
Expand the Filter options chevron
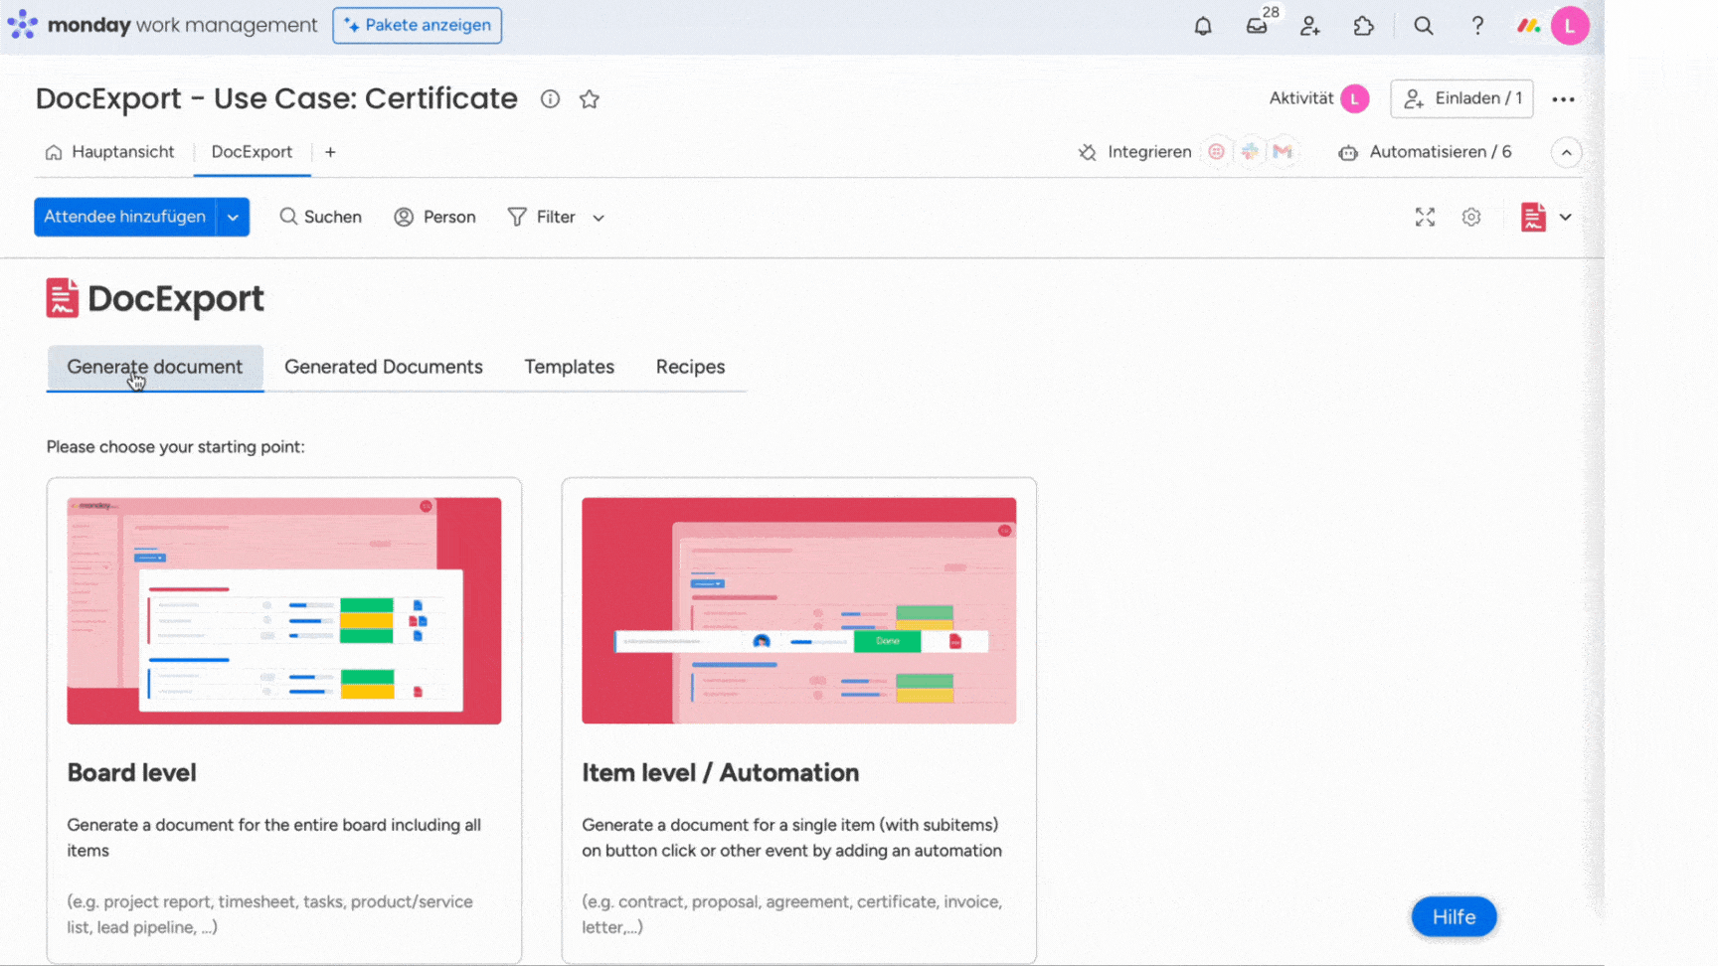tap(599, 218)
